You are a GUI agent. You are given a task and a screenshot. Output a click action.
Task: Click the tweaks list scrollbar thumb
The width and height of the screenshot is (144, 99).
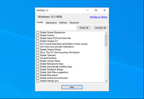pyautogui.click(x=106, y=40)
